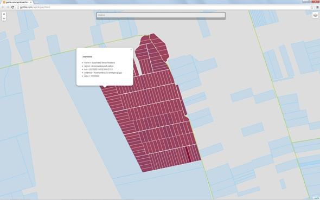Click the name entry in the popup
Viewport: 320px width, 200px height.
click(x=99, y=62)
